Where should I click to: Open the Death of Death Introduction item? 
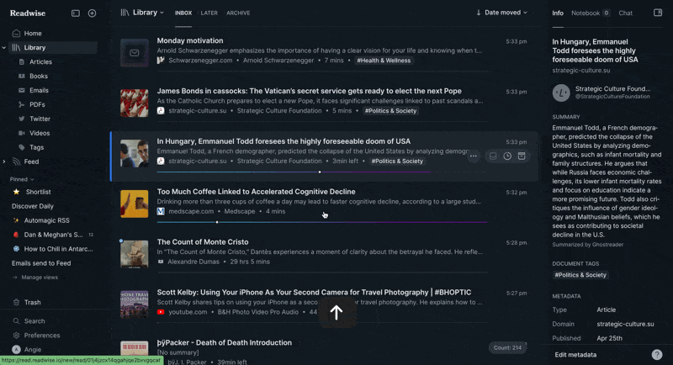(224, 342)
